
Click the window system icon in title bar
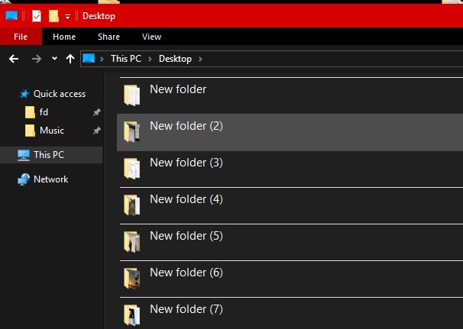[11, 15]
